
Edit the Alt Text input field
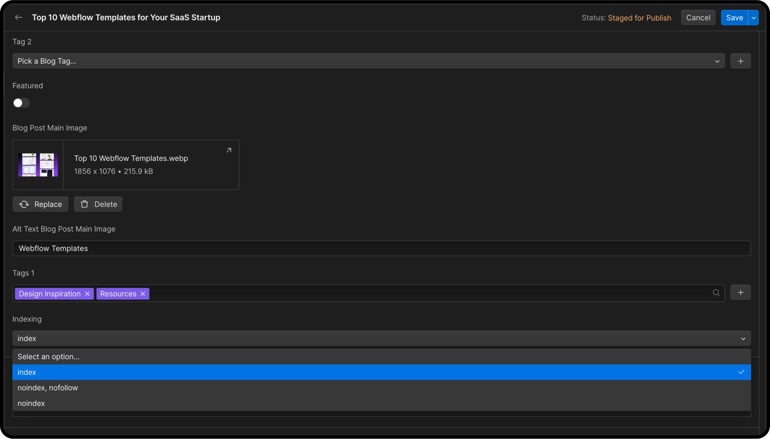(x=381, y=248)
